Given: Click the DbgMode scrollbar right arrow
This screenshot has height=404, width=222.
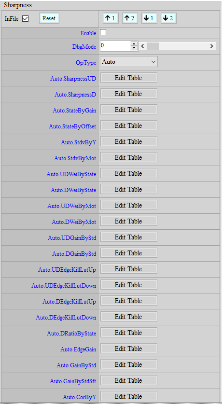Looking at the screenshot, I should click(212, 46).
